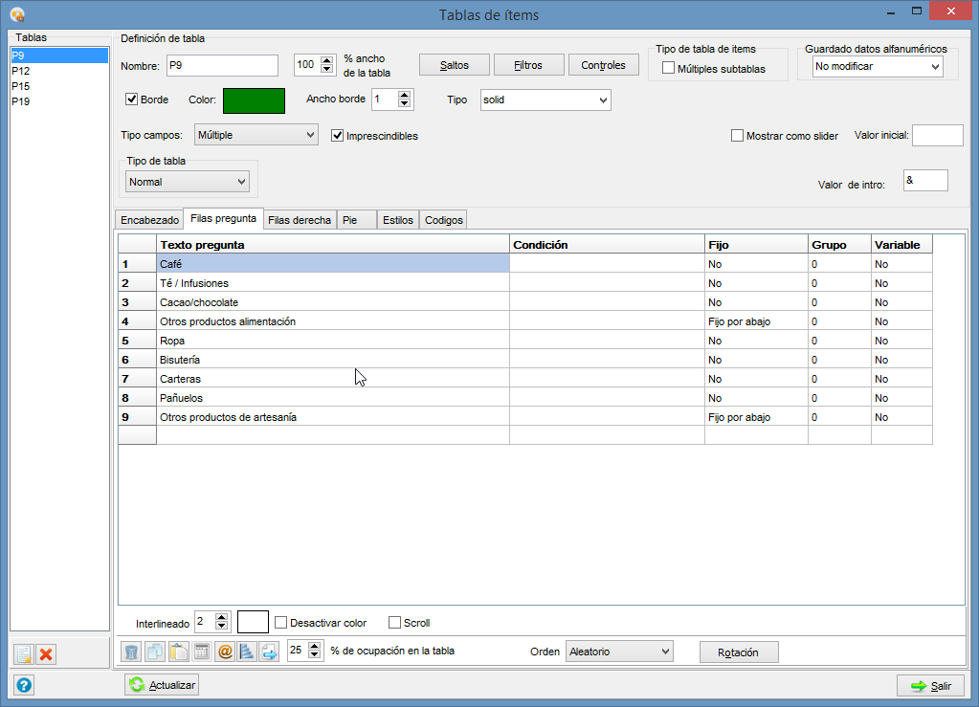979x707 pixels.
Task: Delete table using red X icon
Action: point(46,654)
